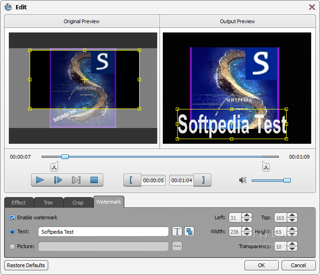Confirm with the OK button

pyautogui.click(x=262, y=265)
